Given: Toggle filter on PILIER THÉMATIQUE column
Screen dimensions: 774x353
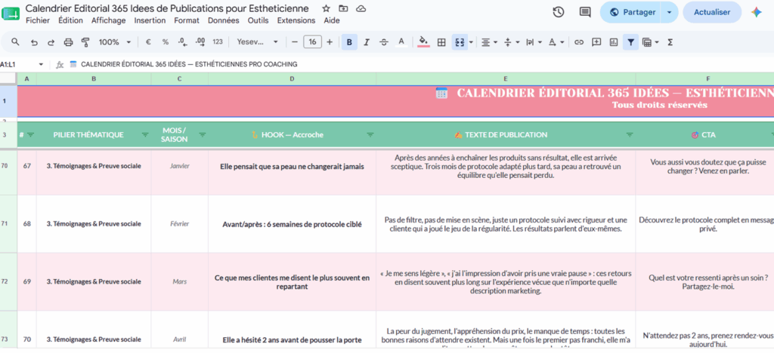Looking at the screenshot, I should click(x=145, y=135).
